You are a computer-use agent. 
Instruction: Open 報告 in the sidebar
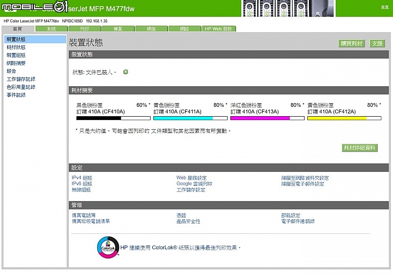click(x=11, y=71)
